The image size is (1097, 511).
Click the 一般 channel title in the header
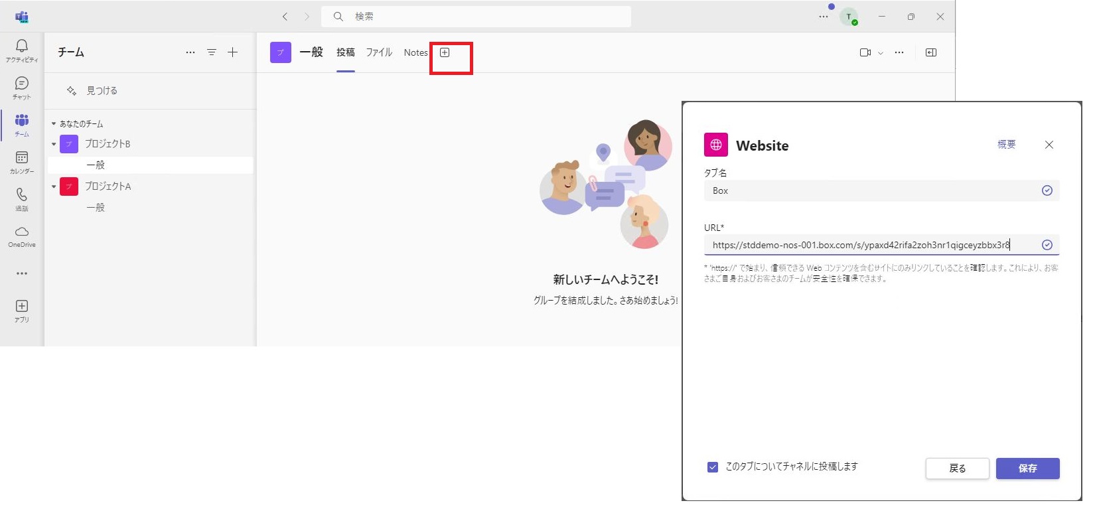coord(311,52)
